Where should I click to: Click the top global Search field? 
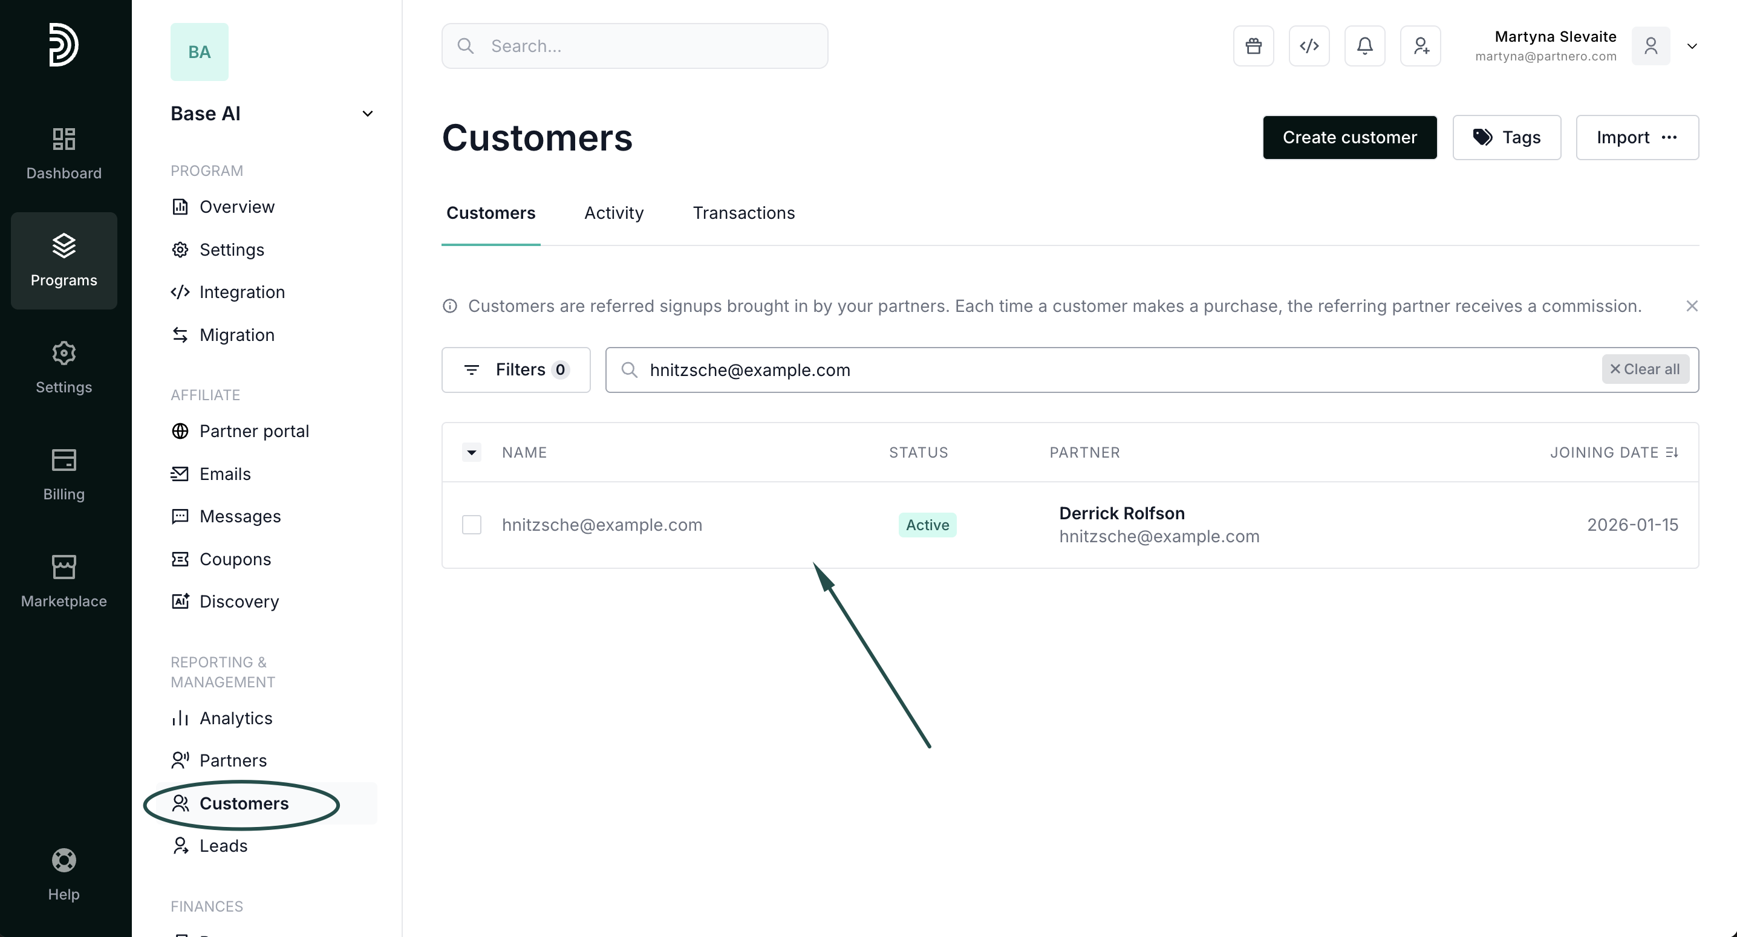click(x=634, y=46)
